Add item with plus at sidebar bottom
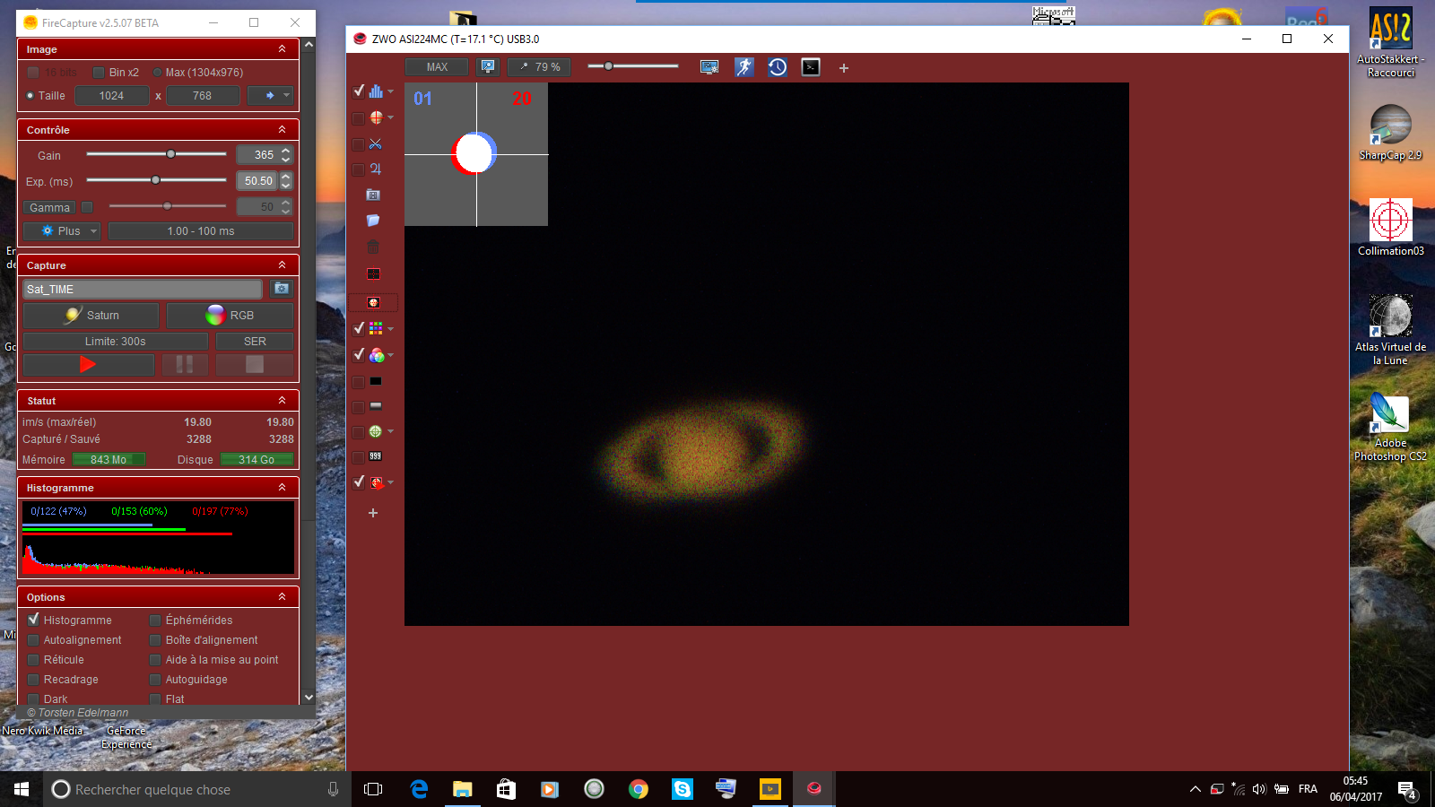 coord(373,513)
